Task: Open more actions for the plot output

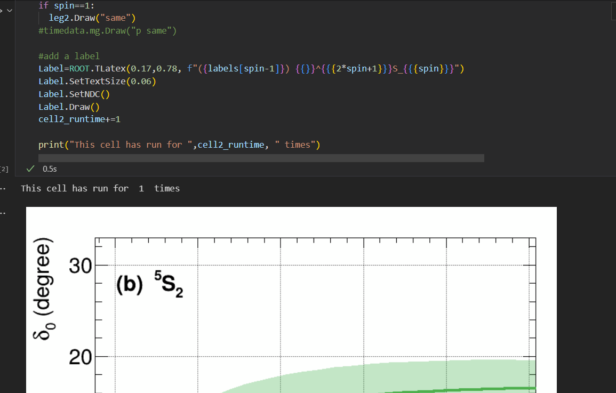Action: tap(2, 213)
